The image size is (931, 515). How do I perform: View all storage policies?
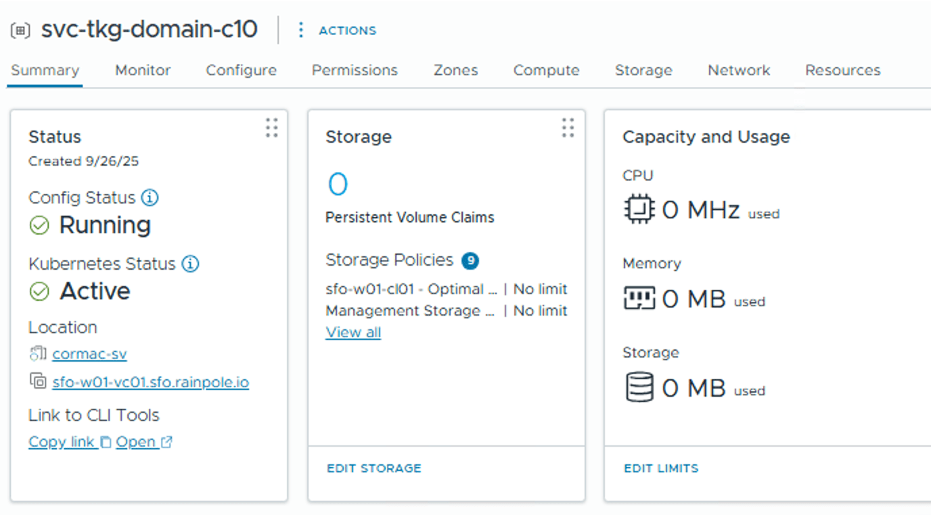pos(353,333)
